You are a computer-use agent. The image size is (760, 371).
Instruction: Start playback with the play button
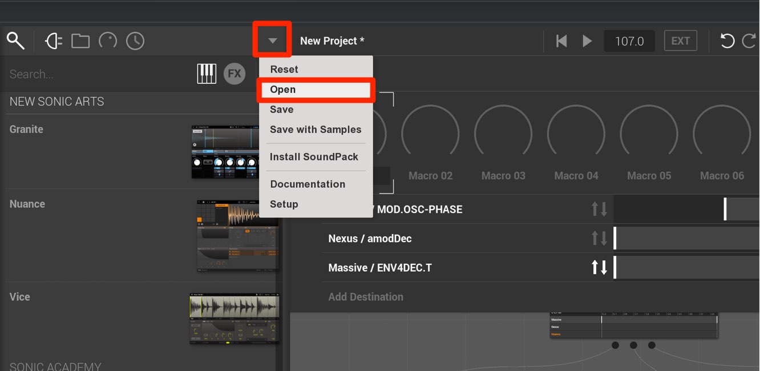pos(587,41)
